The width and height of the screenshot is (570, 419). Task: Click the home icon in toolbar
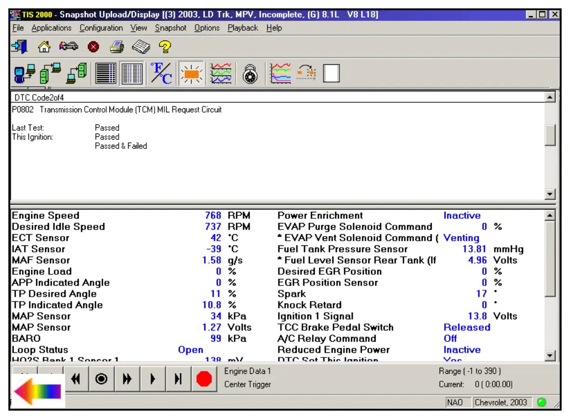[44, 47]
